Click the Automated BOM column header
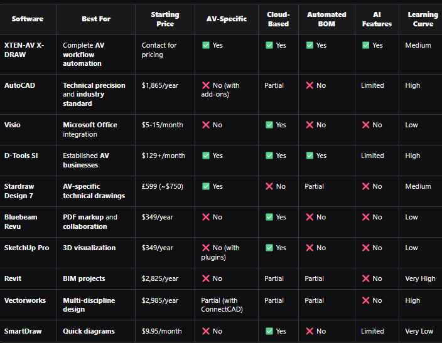 pyautogui.click(x=326, y=19)
